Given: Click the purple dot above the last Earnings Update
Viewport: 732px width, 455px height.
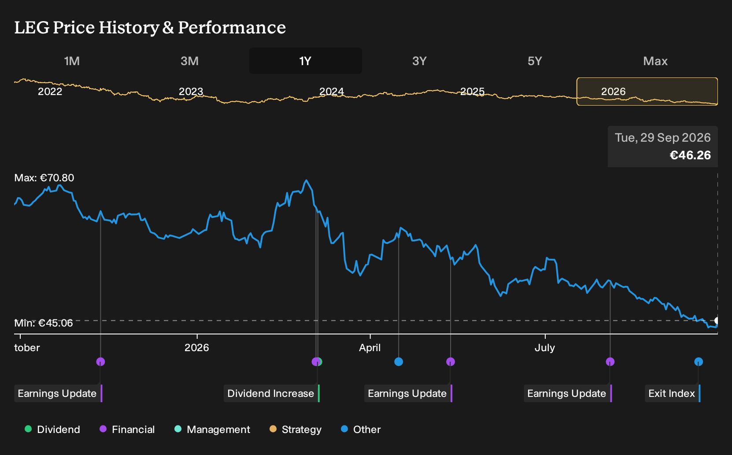Looking at the screenshot, I should click(610, 362).
